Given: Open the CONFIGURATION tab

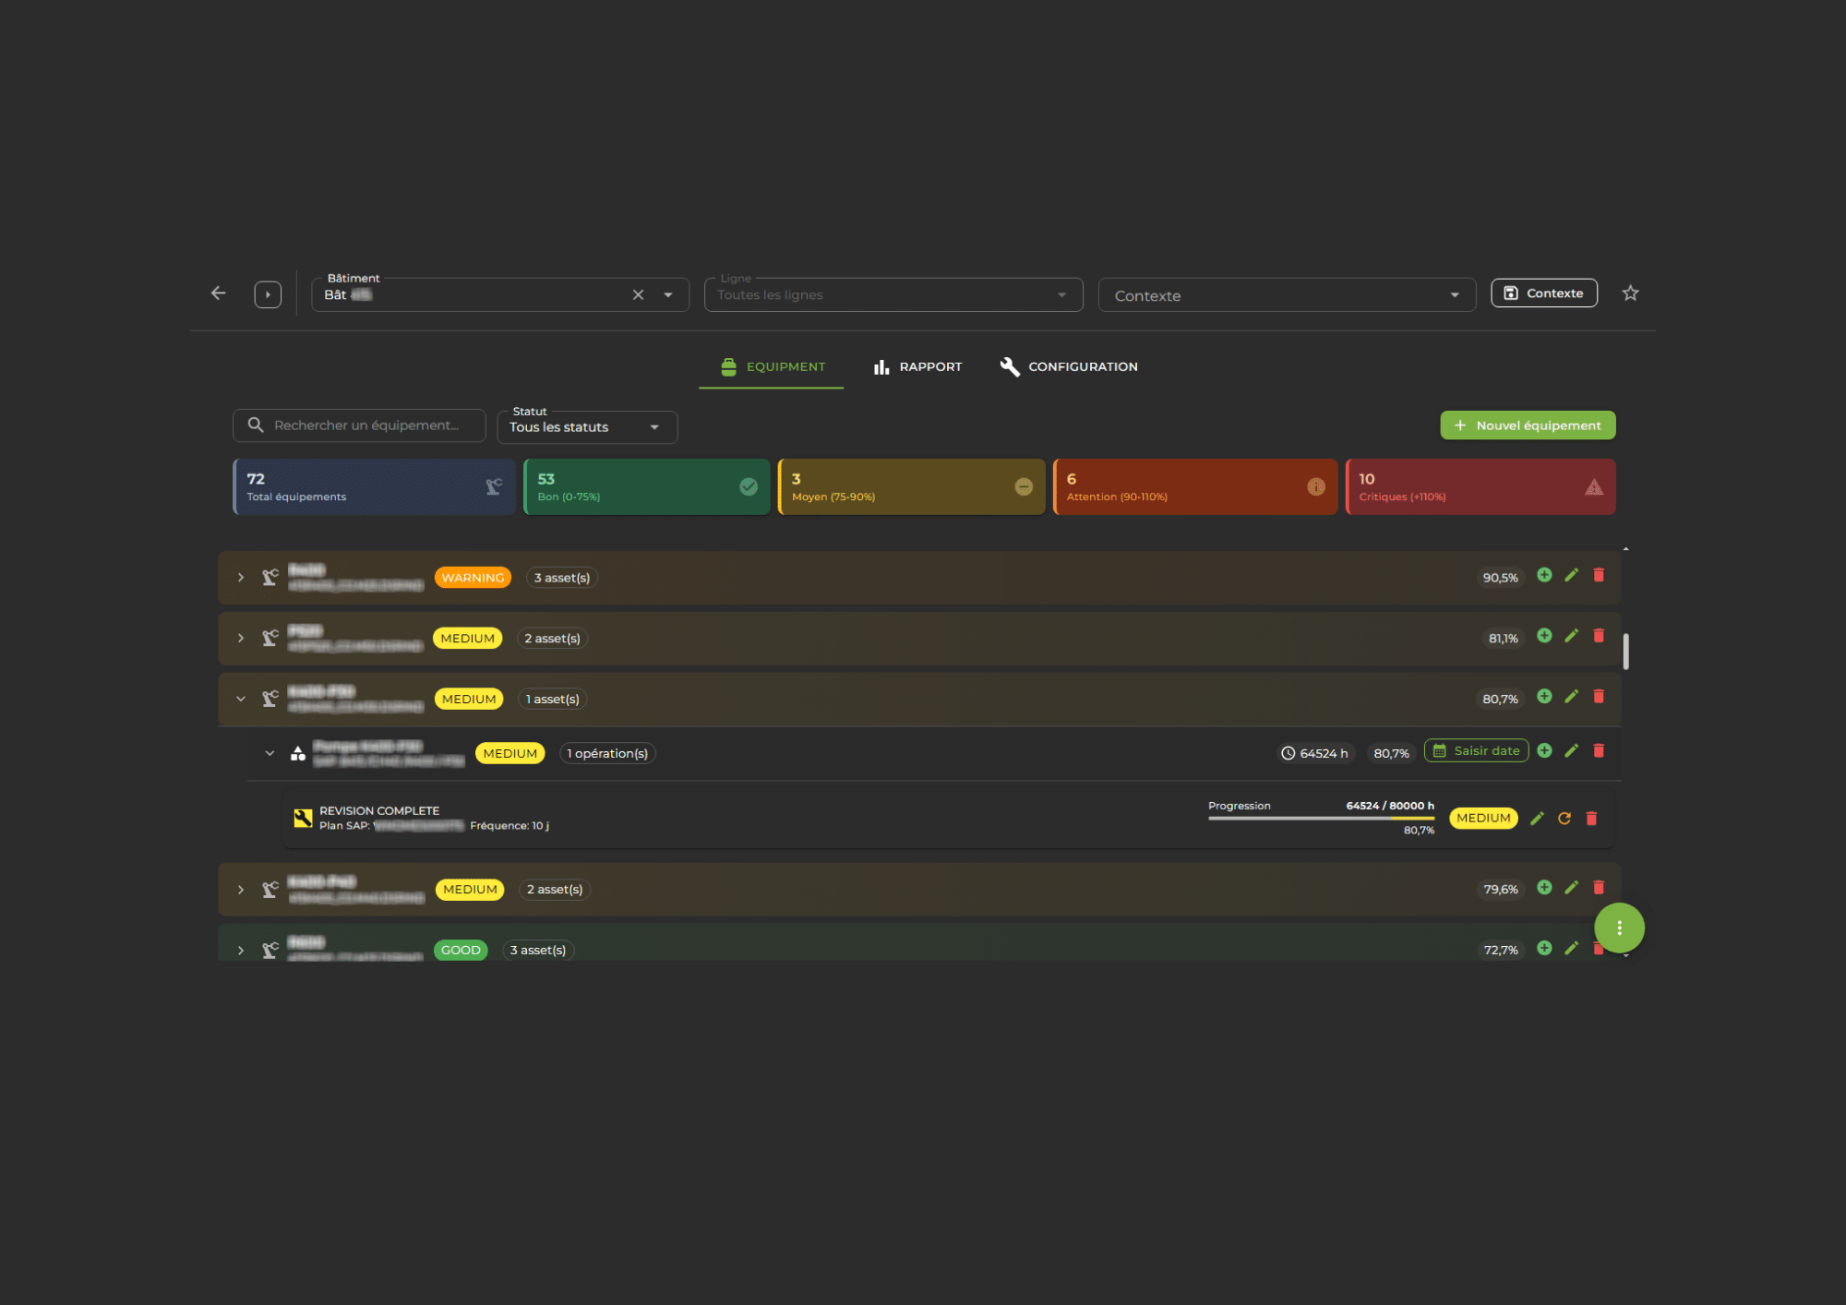Looking at the screenshot, I should point(1069,367).
